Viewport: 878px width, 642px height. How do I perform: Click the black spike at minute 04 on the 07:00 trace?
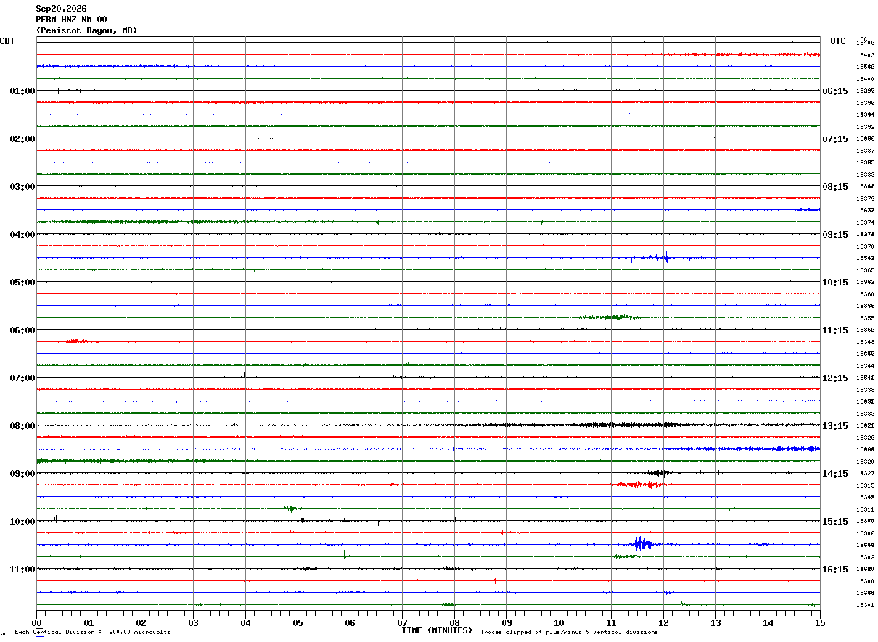[245, 381]
